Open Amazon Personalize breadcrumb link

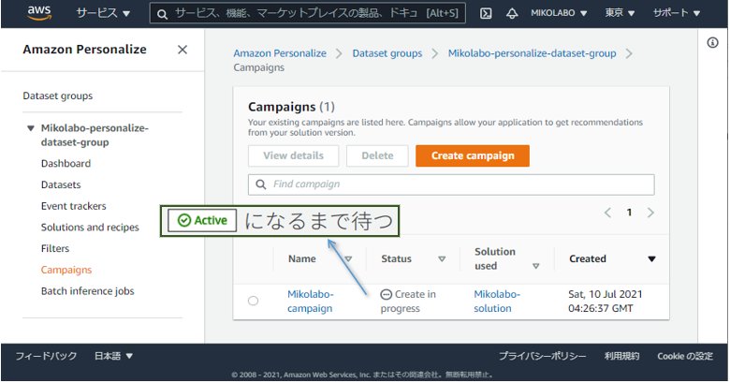[x=280, y=53]
